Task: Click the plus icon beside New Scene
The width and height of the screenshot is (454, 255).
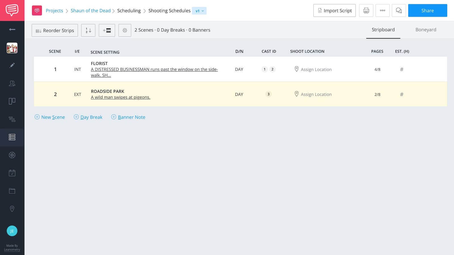Action: click(37, 117)
